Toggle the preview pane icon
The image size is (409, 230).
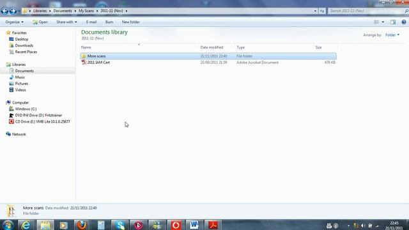point(393,22)
